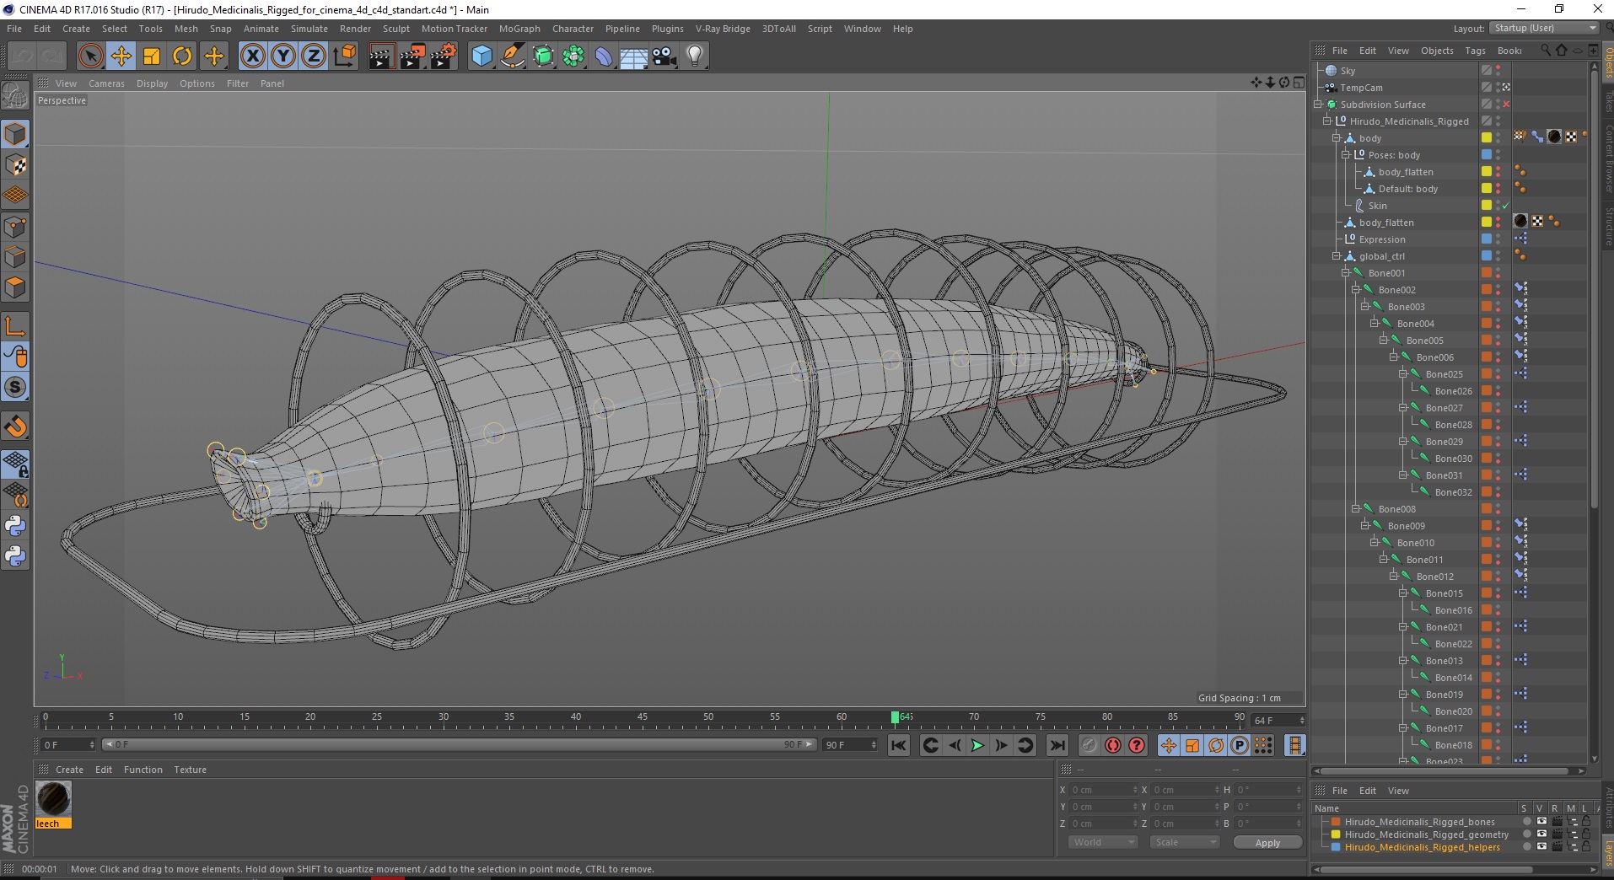This screenshot has width=1614, height=880.
Task: Add a Camera object
Action: [664, 56]
